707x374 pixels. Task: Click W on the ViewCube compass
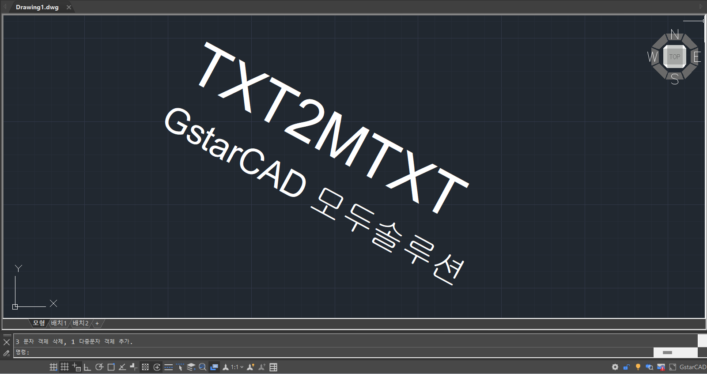point(652,57)
